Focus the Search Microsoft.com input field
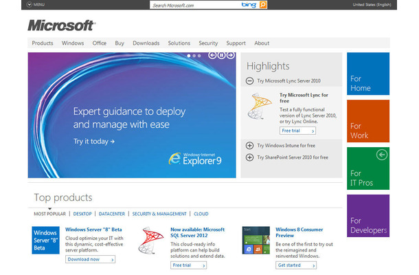The height and width of the screenshot is (275, 419). (195, 5)
